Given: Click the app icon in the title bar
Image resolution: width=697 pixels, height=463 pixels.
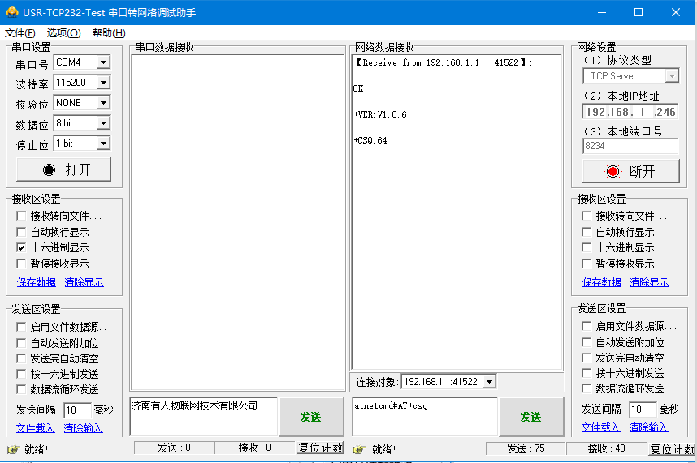Looking at the screenshot, I should 11,12.
